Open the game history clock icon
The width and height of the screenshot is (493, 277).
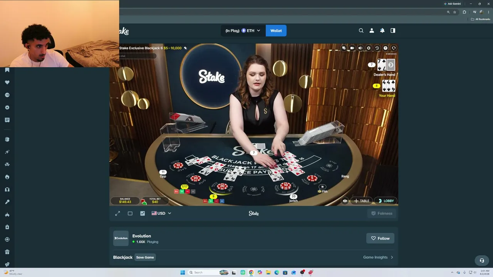click(x=377, y=48)
